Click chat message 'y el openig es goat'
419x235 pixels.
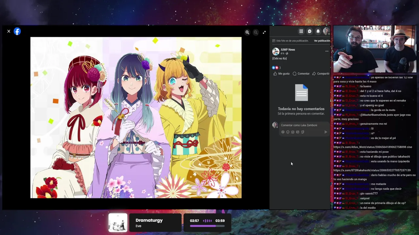pyautogui.click(x=372, y=105)
